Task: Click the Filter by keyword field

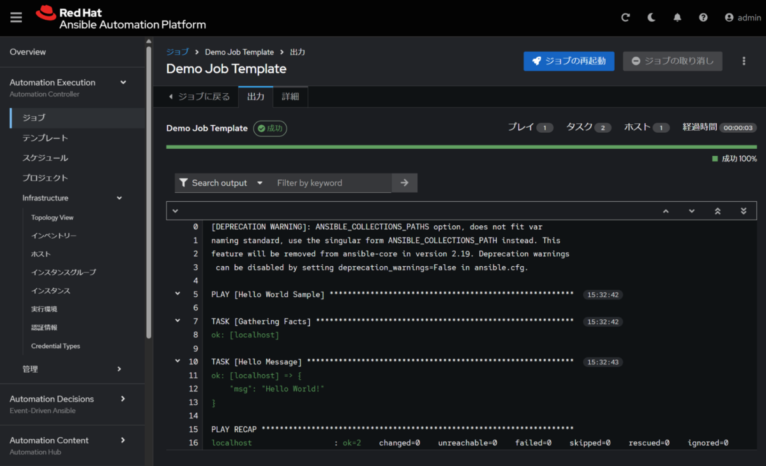Action: (x=330, y=183)
